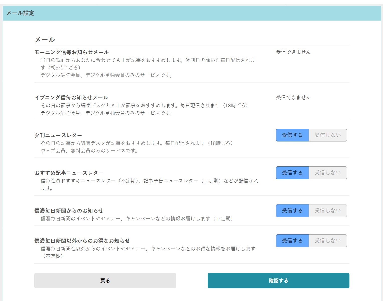
Task: Click the イブニング信毎お知らせメール title
Action: click(71, 98)
